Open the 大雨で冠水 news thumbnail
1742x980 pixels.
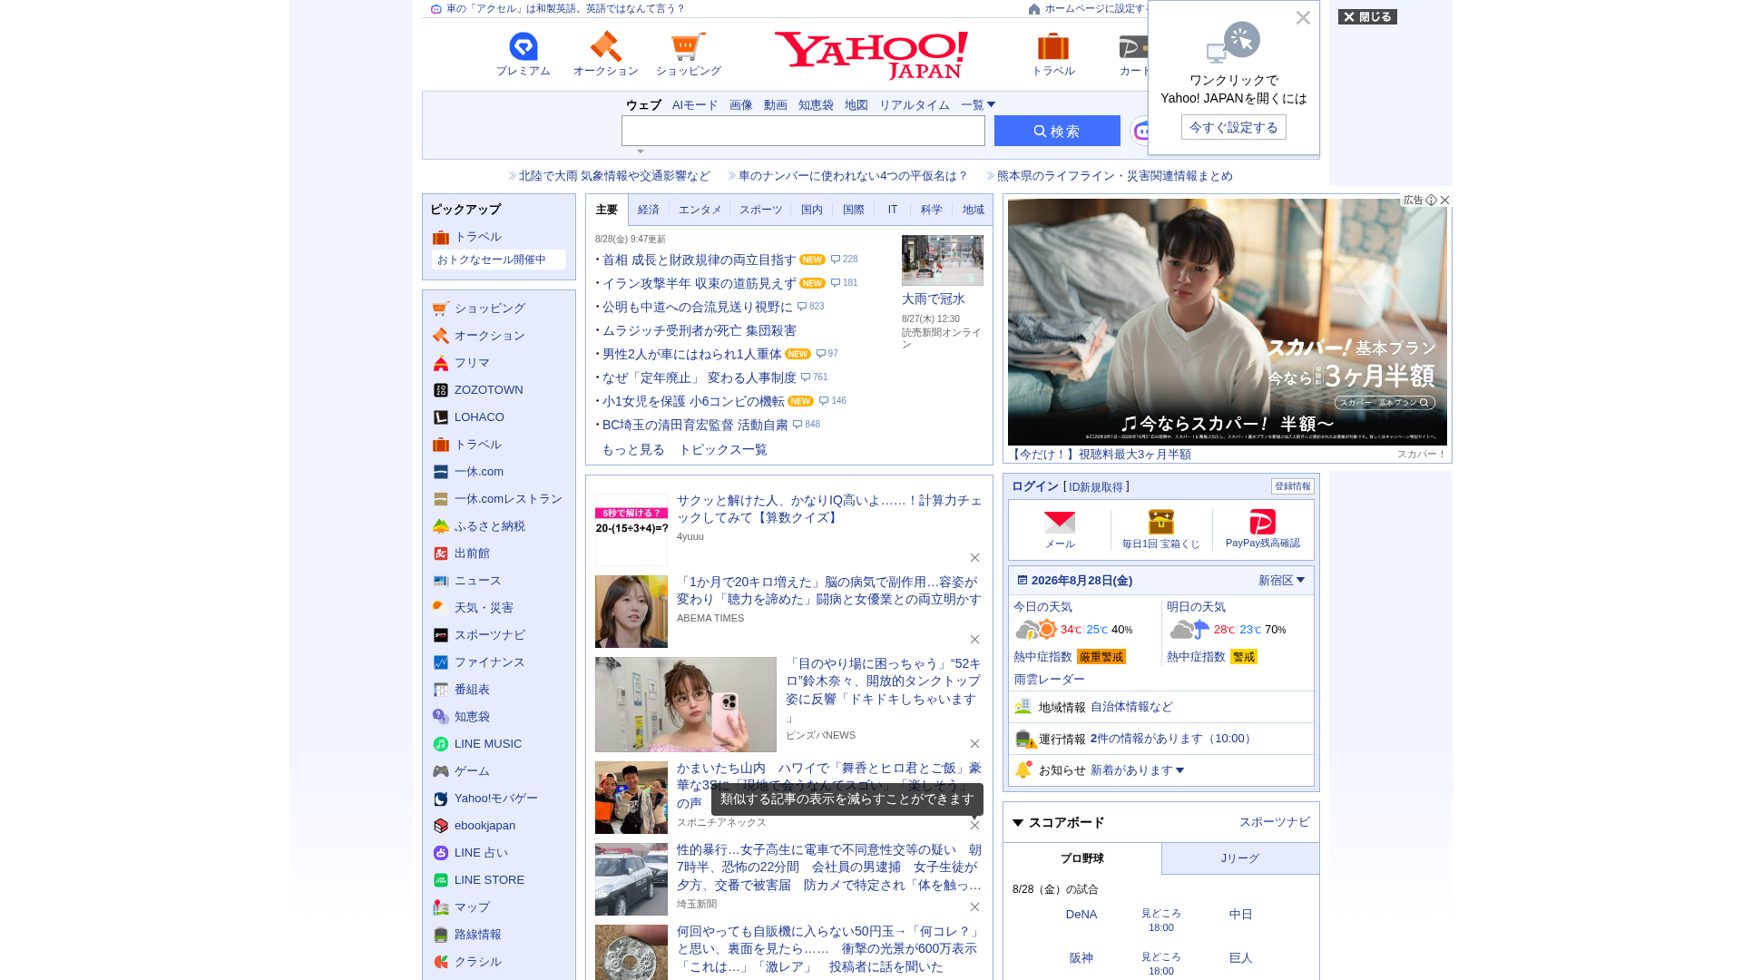943,260
